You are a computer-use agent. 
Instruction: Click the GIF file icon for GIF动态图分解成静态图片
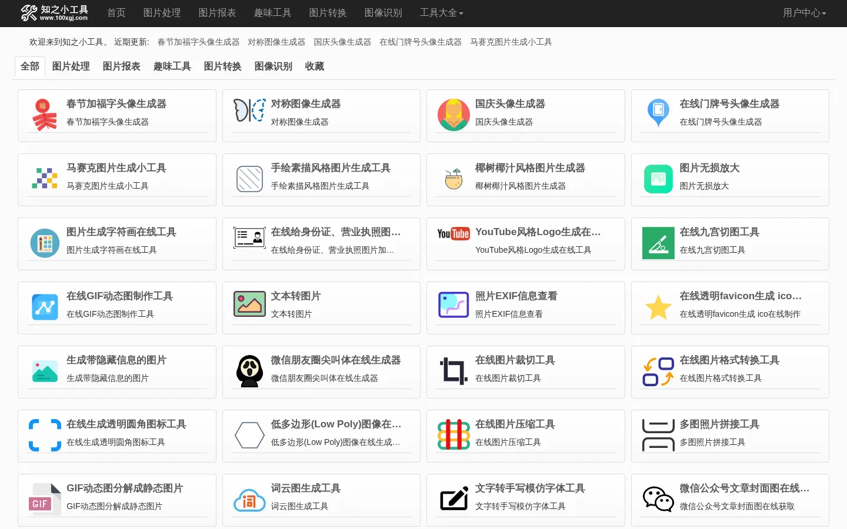45,499
